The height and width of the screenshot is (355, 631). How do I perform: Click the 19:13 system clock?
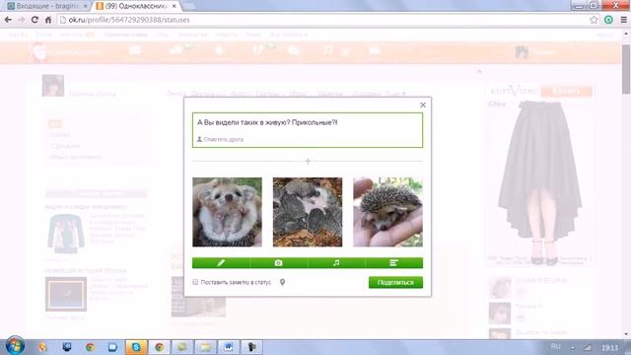[609, 347]
